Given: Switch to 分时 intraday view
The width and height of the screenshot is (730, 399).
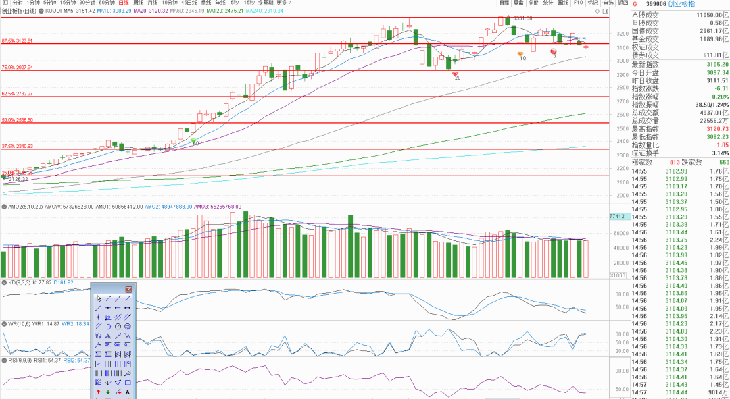Looking at the screenshot, I should (x=18, y=3).
